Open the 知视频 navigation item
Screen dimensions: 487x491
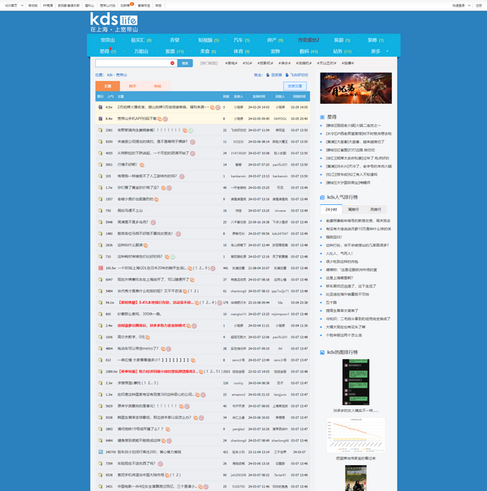coord(206,40)
